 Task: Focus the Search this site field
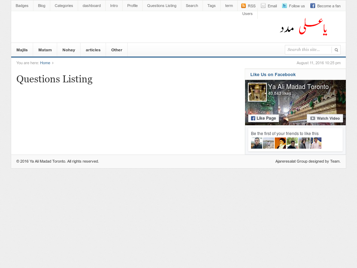(308, 50)
